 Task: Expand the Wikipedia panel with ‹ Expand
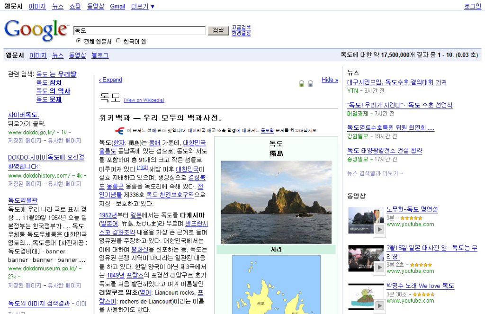110,80
